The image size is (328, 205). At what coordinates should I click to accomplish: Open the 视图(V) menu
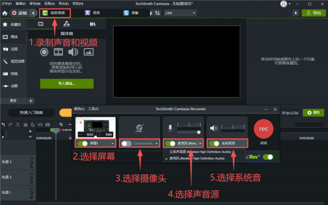click(x=49, y=4)
